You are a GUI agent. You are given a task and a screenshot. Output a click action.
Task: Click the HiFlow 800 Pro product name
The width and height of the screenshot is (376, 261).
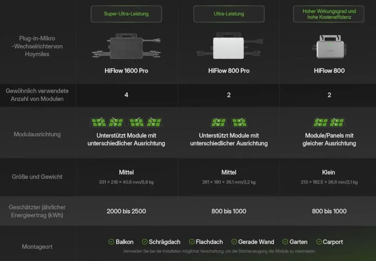[x=229, y=71]
